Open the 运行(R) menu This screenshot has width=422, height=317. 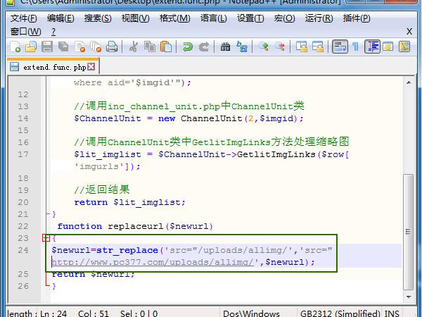point(319,18)
